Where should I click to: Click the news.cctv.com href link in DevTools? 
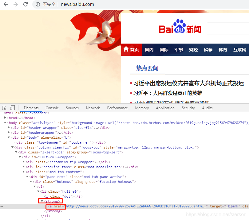tap(136, 206)
